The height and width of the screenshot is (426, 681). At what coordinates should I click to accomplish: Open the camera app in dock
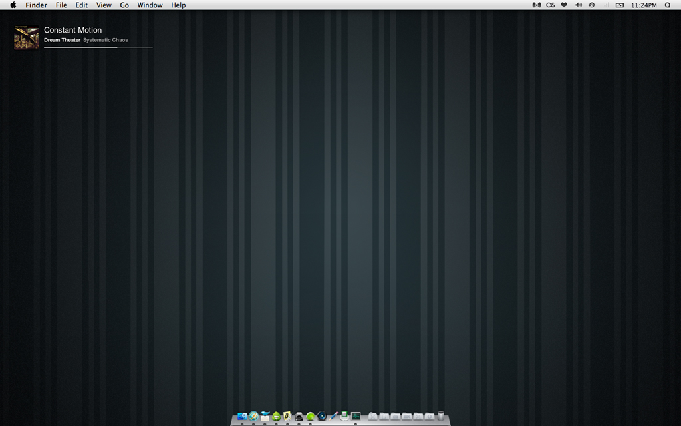299,417
